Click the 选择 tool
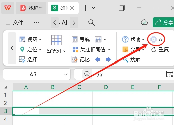This screenshot has width=174, height=125. click(x=28, y=59)
